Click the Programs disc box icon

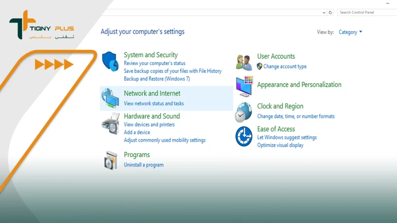[x=110, y=160]
